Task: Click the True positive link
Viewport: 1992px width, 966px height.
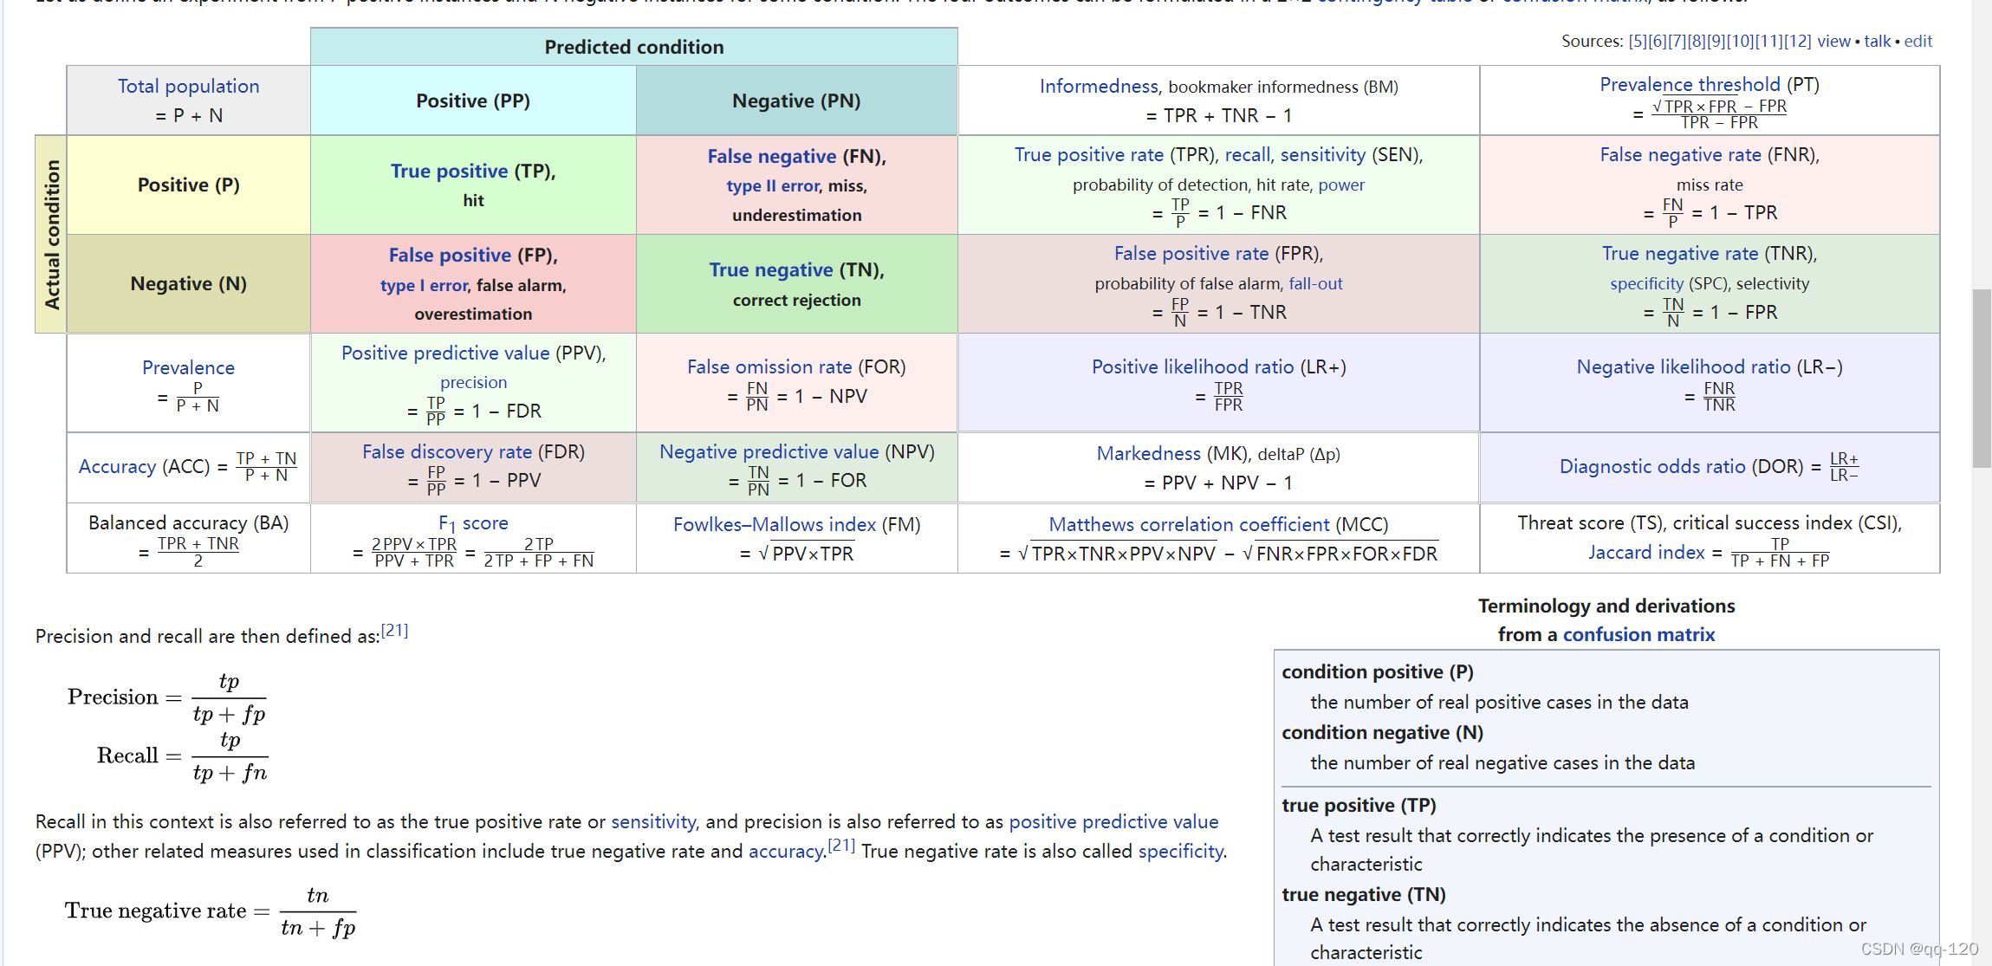Action: click(448, 171)
